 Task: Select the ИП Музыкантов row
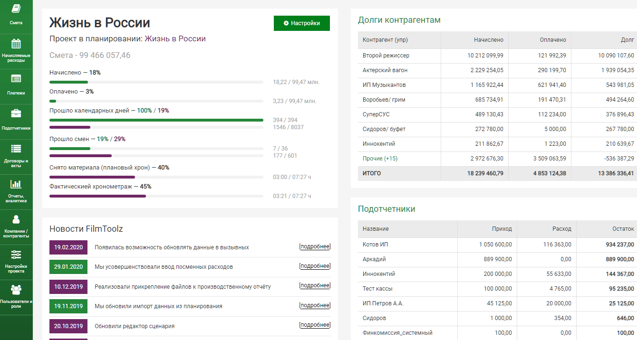pyautogui.click(x=497, y=85)
